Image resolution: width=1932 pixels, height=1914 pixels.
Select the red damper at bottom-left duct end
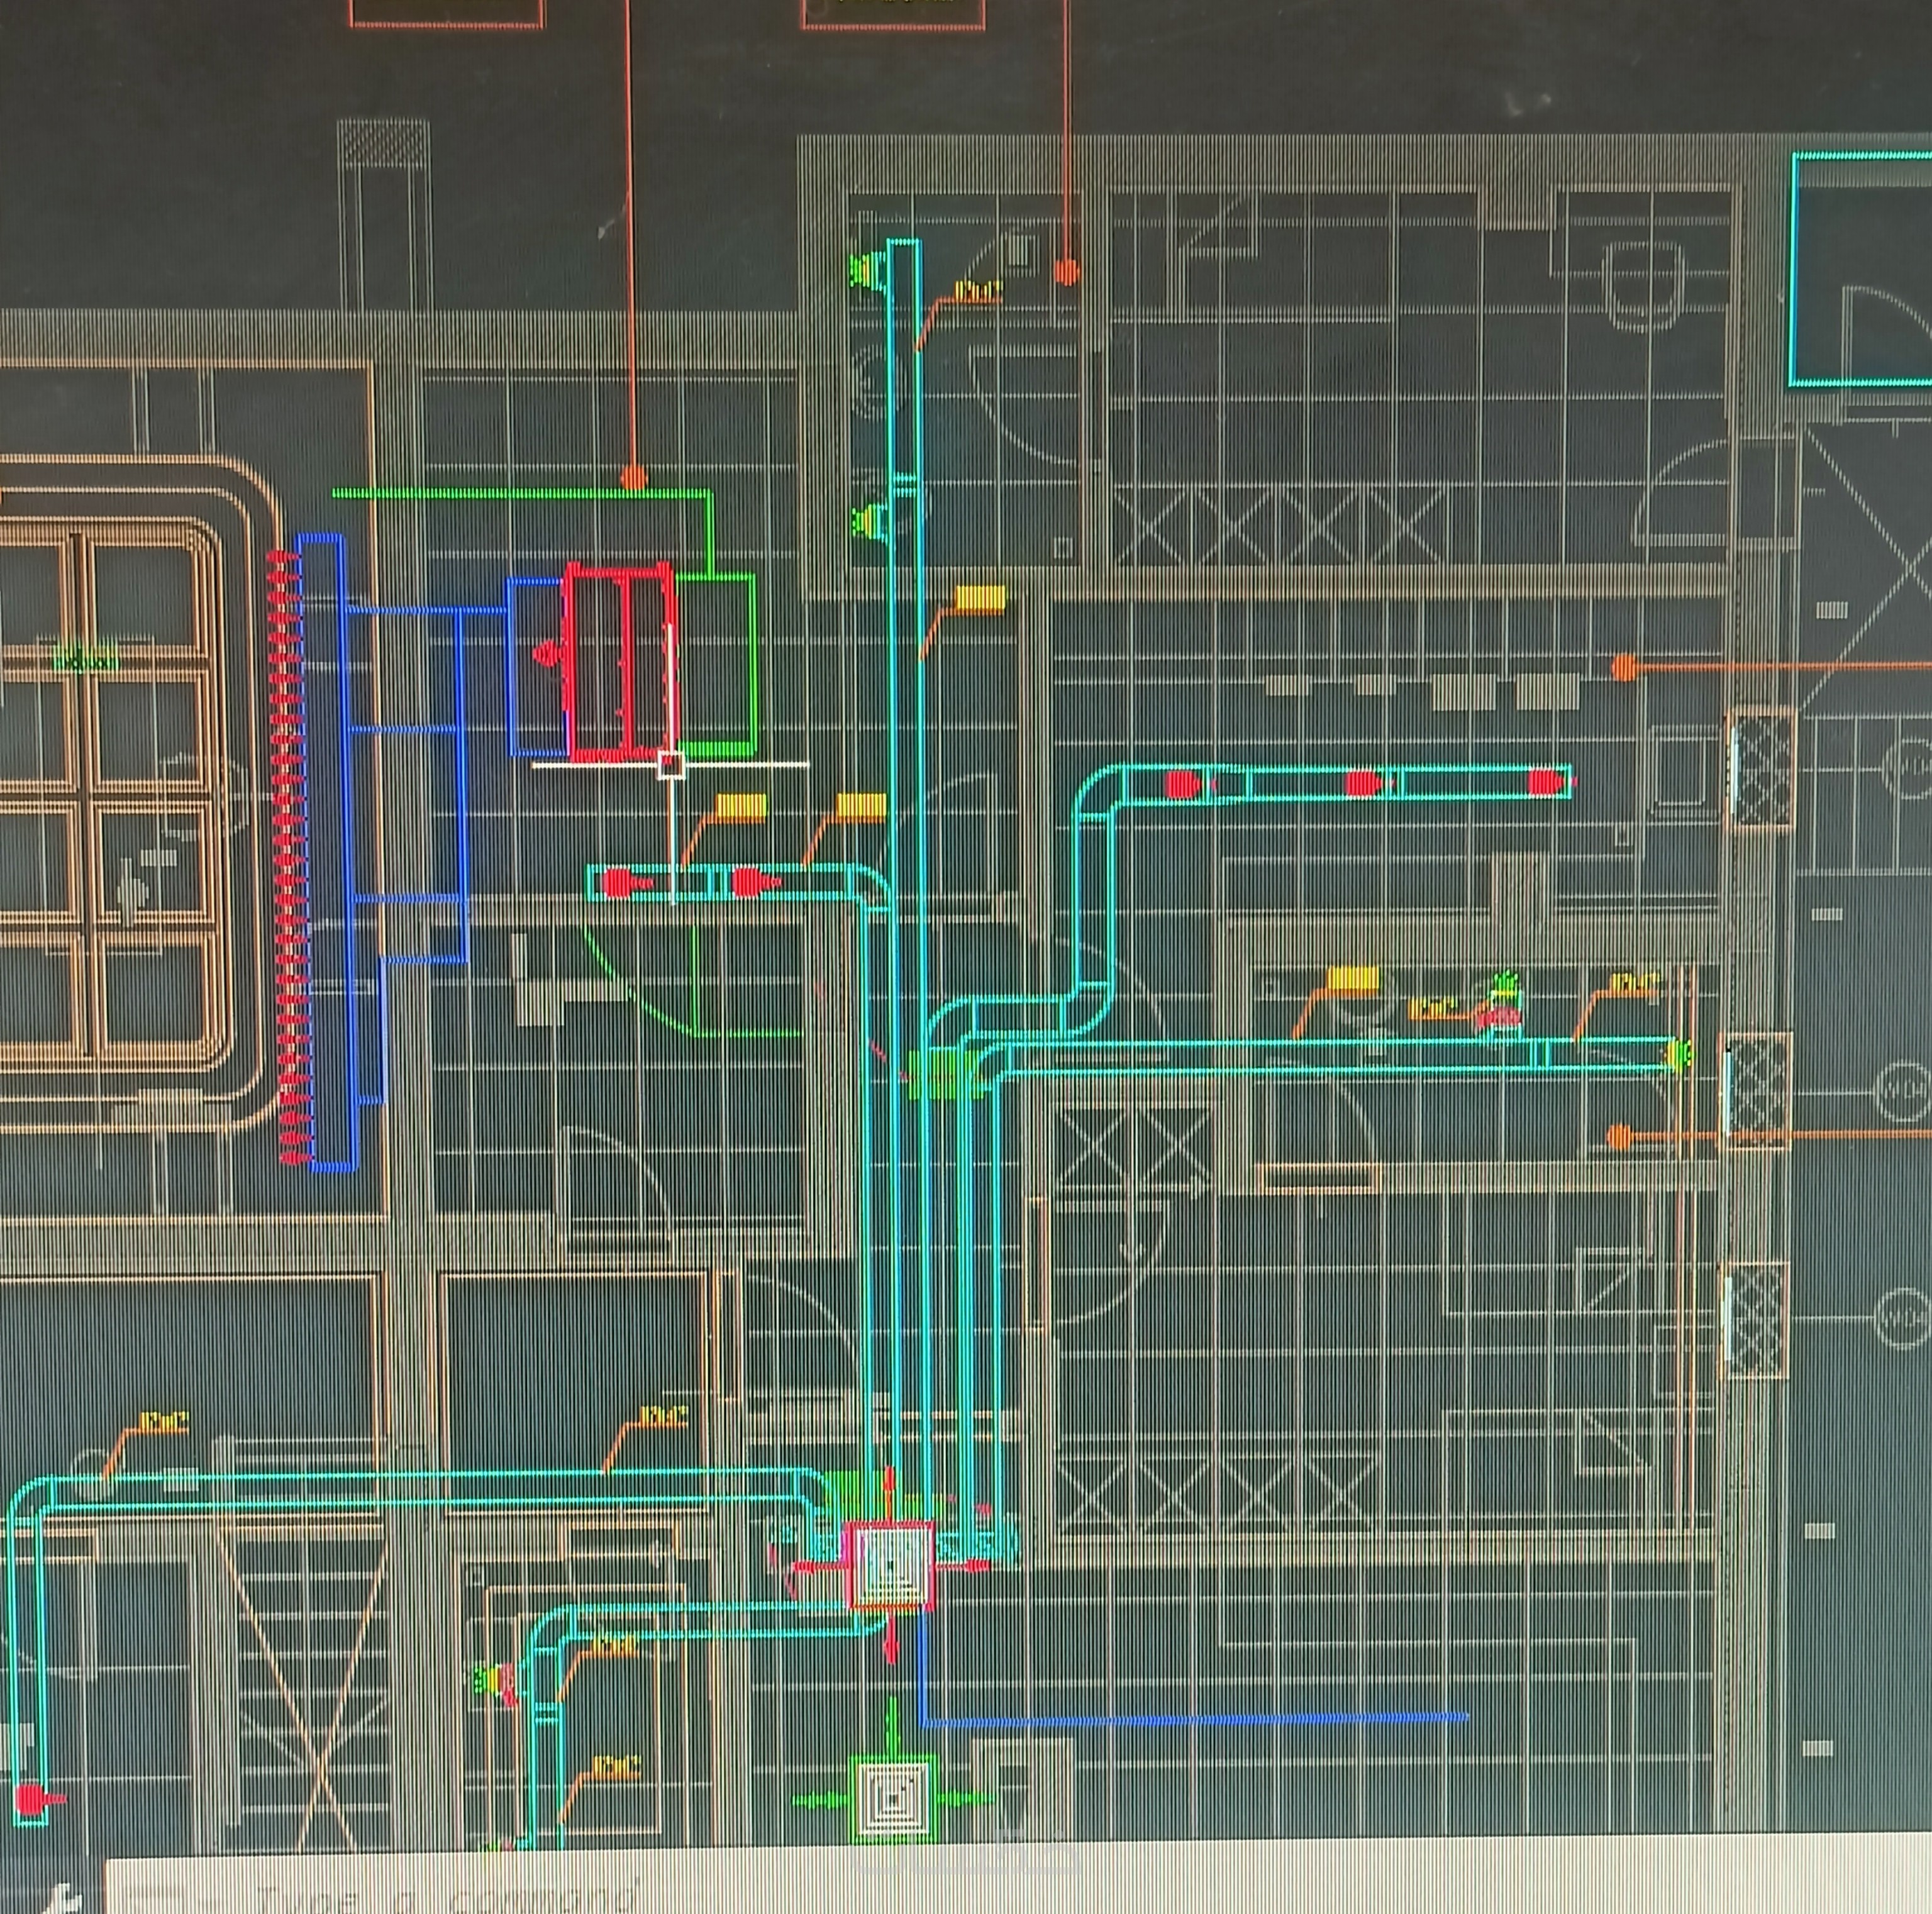coord(32,1799)
